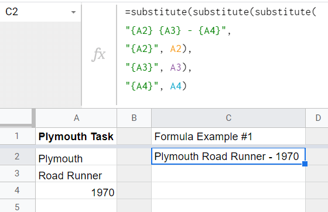The image size is (328, 212).
Task: Select empty cell B1
Action: click(134, 136)
